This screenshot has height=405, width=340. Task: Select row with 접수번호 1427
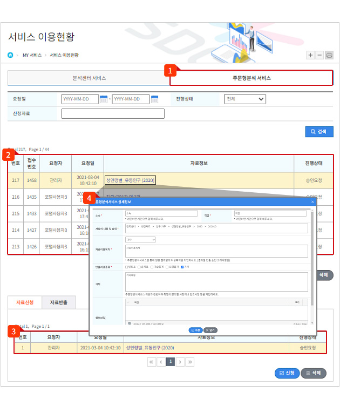[171, 230]
